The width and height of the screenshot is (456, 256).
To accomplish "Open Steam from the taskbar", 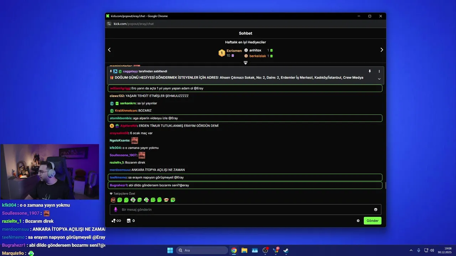I will [286, 250].
